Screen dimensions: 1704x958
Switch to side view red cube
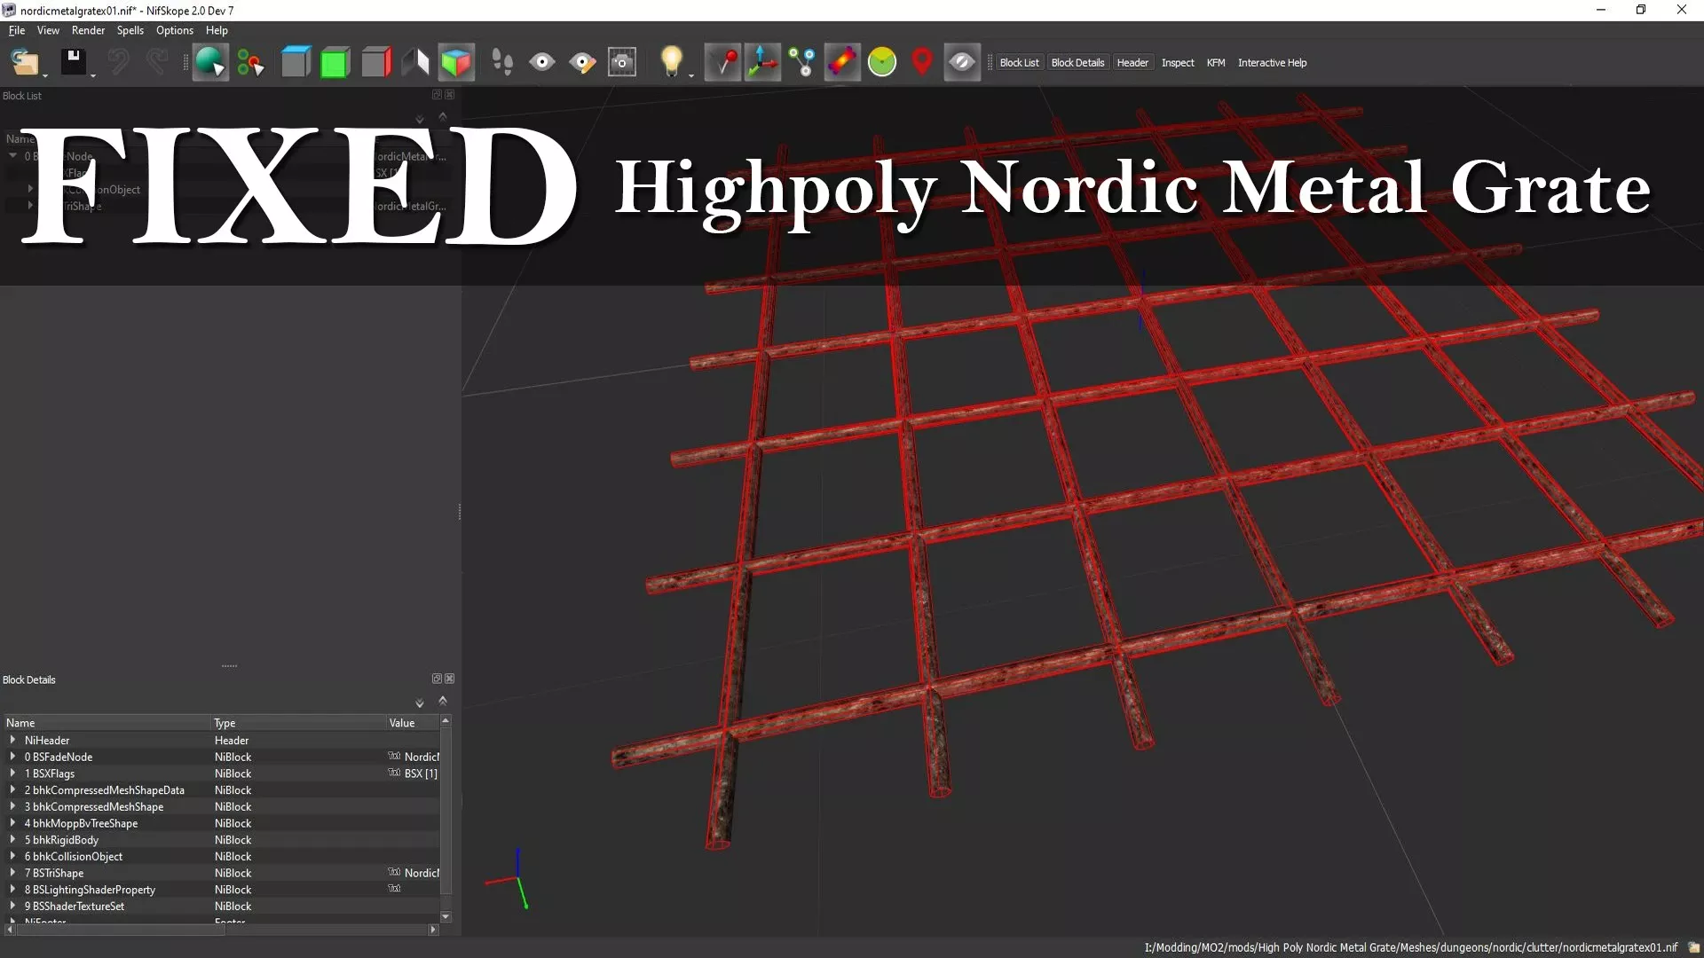[375, 62]
